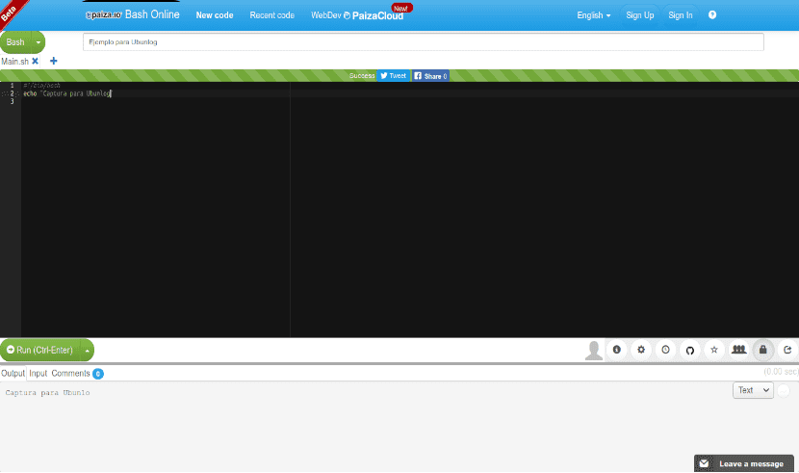Open the help question mark icon
This screenshot has width=799, height=473.
point(712,14)
